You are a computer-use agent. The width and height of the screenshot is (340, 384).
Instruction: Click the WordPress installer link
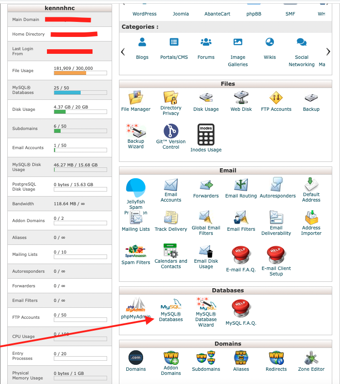[144, 14]
